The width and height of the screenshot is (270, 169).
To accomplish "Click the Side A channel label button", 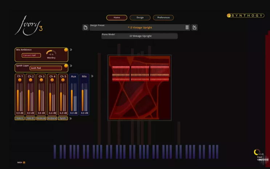I will coord(20,118).
